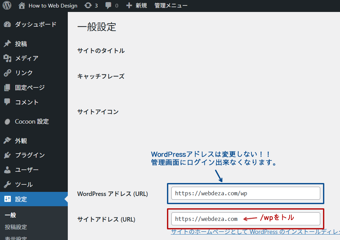This screenshot has height=240, width=340.
Task: Open the updates icon showing 3
Action: pos(88,5)
